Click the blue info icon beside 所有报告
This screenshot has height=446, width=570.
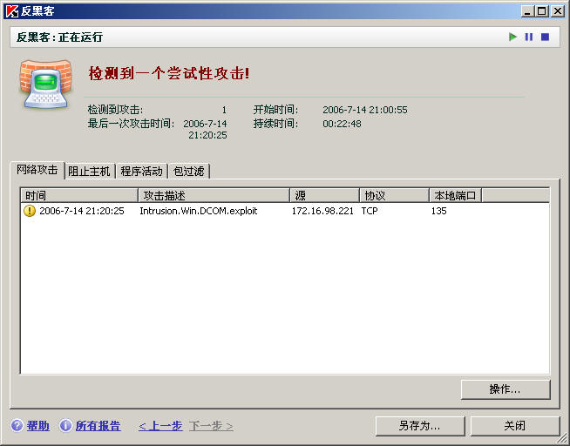click(x=65, y=425)
